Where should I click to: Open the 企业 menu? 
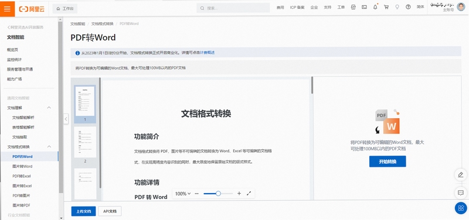coord(314,8)
